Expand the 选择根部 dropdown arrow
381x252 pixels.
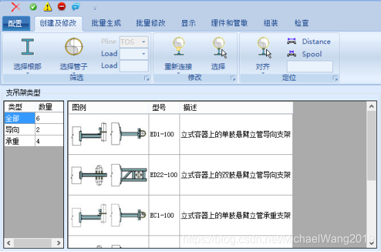28,73
